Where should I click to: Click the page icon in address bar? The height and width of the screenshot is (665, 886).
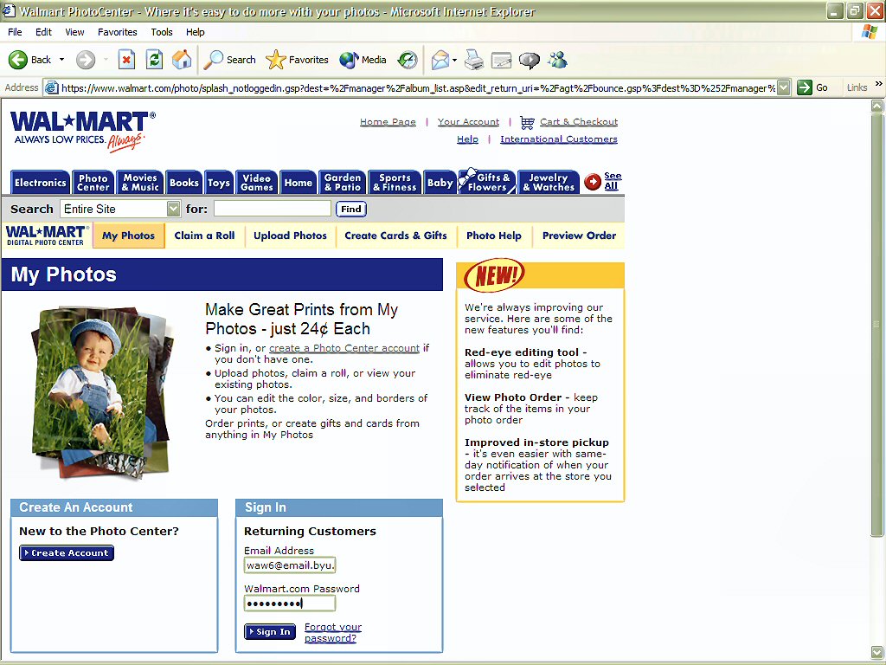pyautogui.click(x=51, y=87)
